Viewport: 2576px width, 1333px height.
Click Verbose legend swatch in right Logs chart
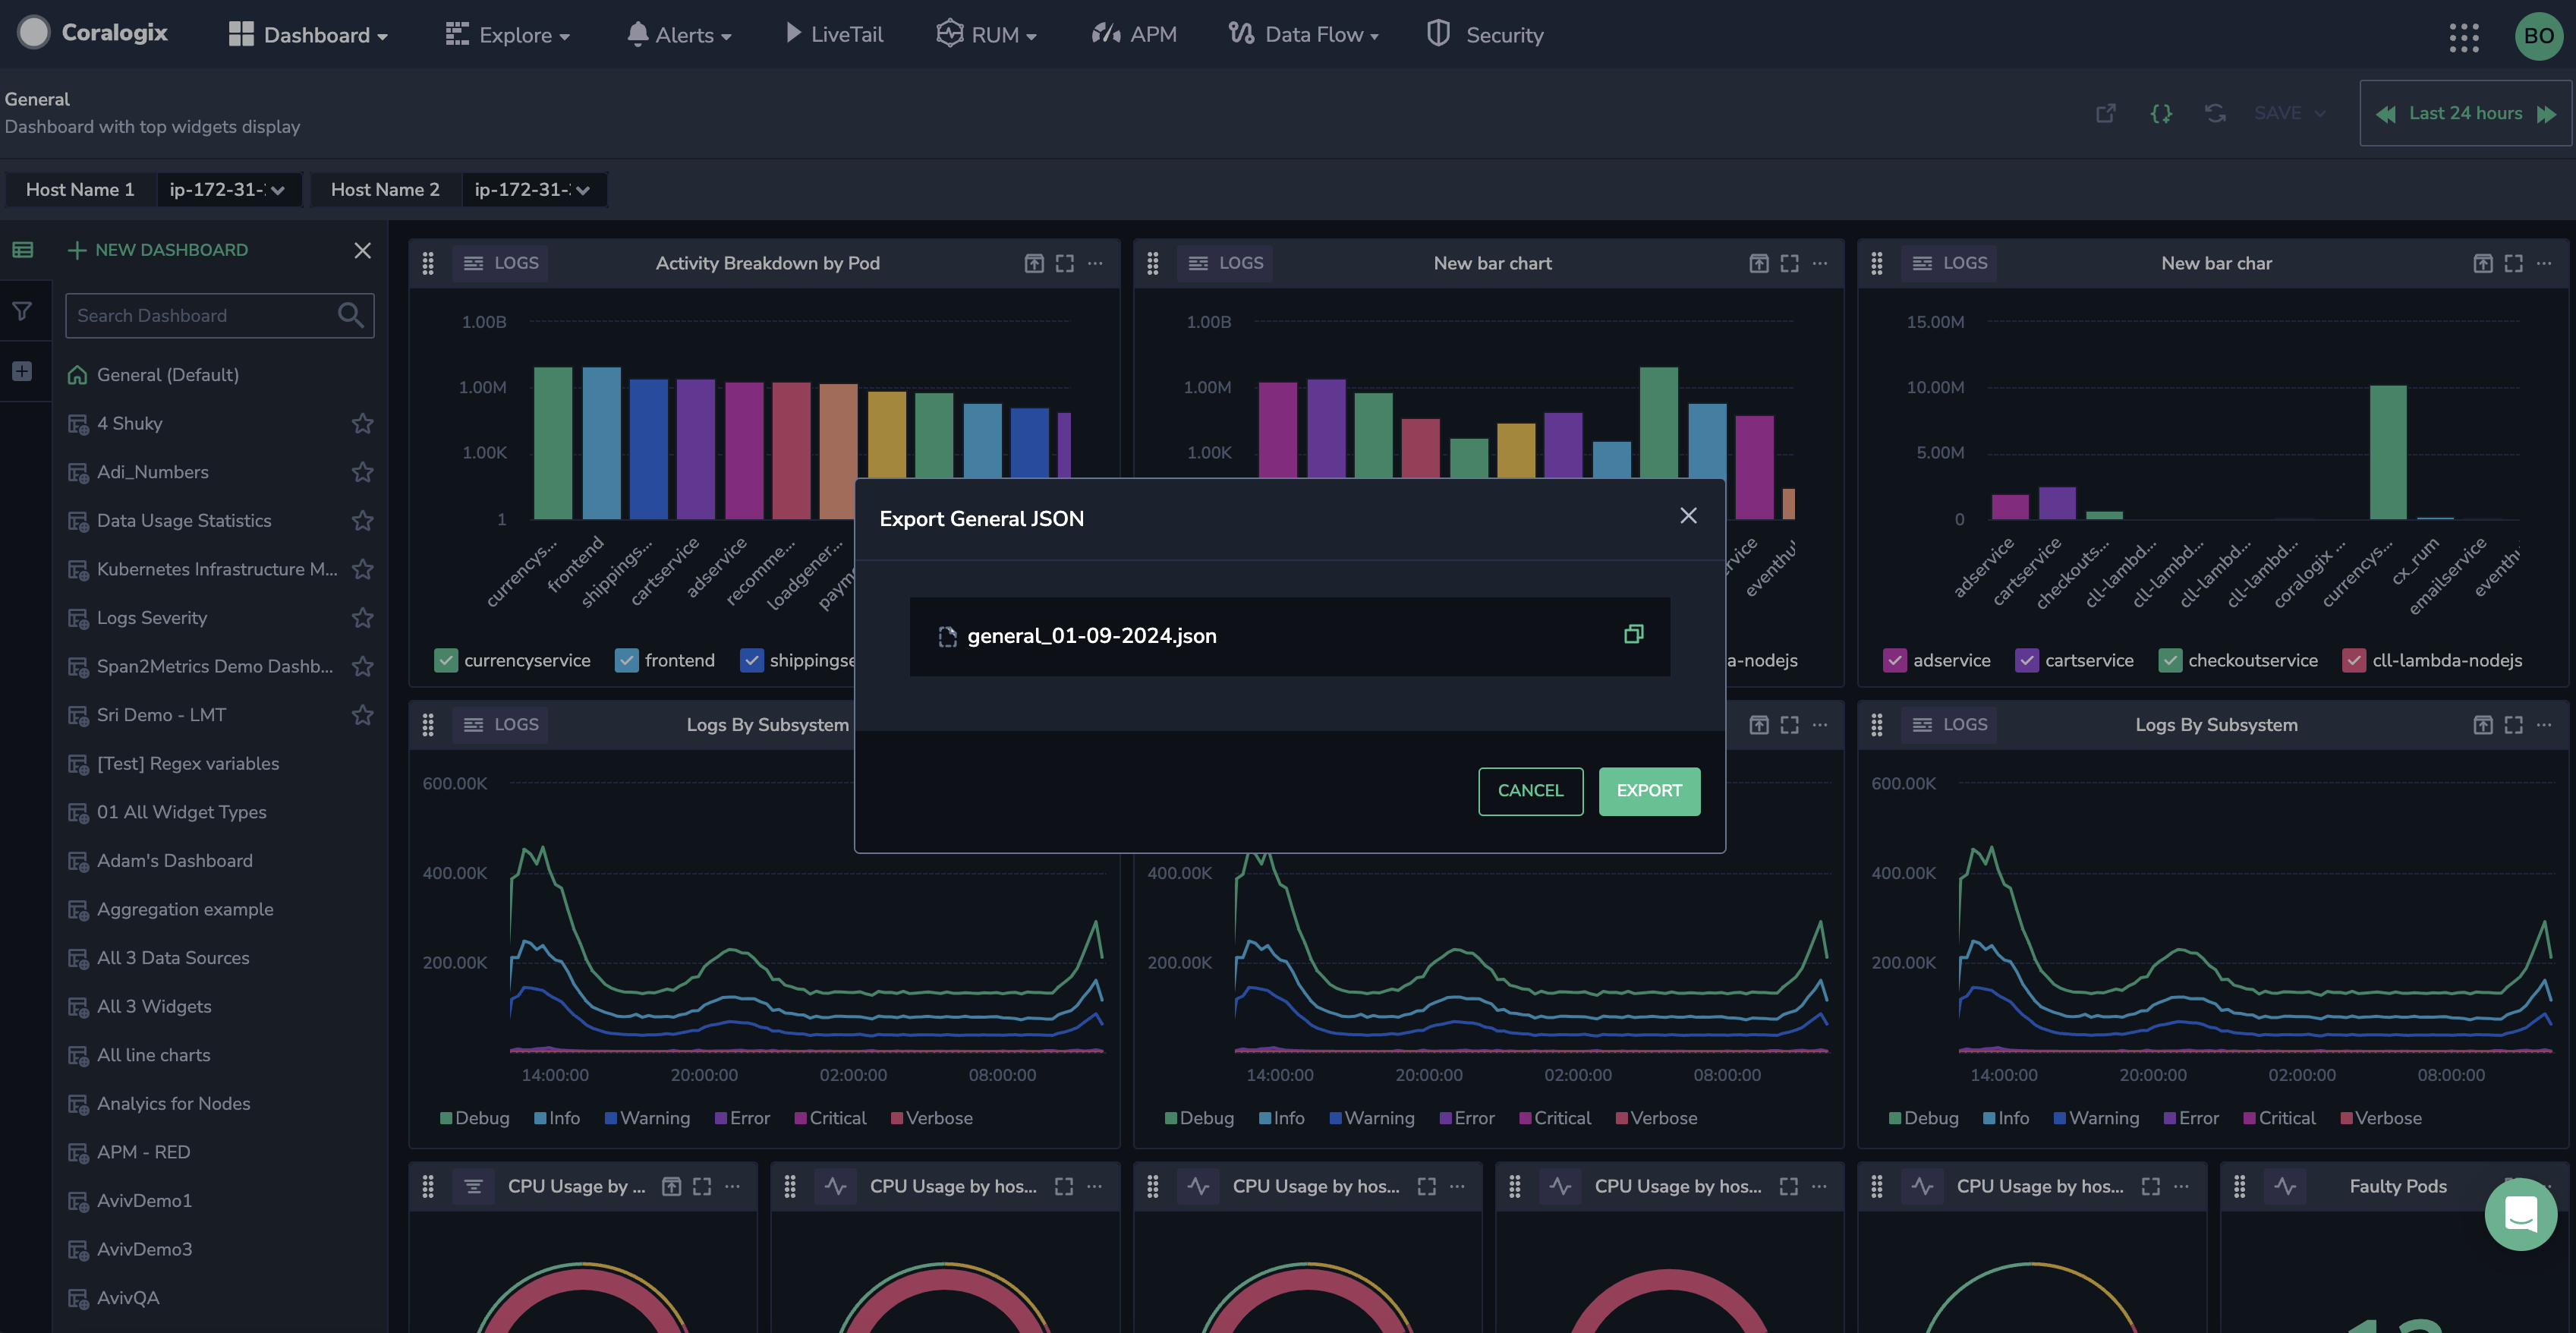[x=2346, y=1118]
